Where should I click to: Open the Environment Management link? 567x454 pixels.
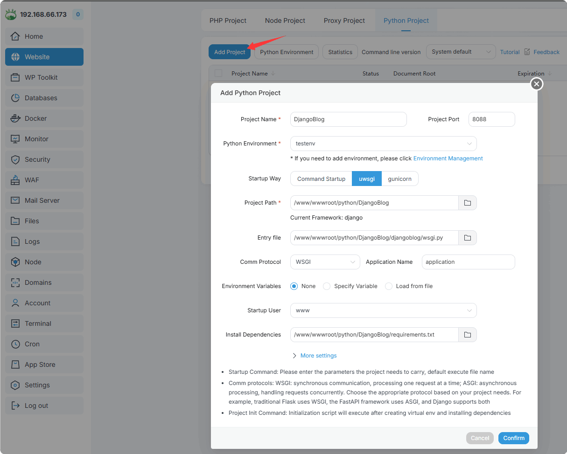tap(448, 158)
